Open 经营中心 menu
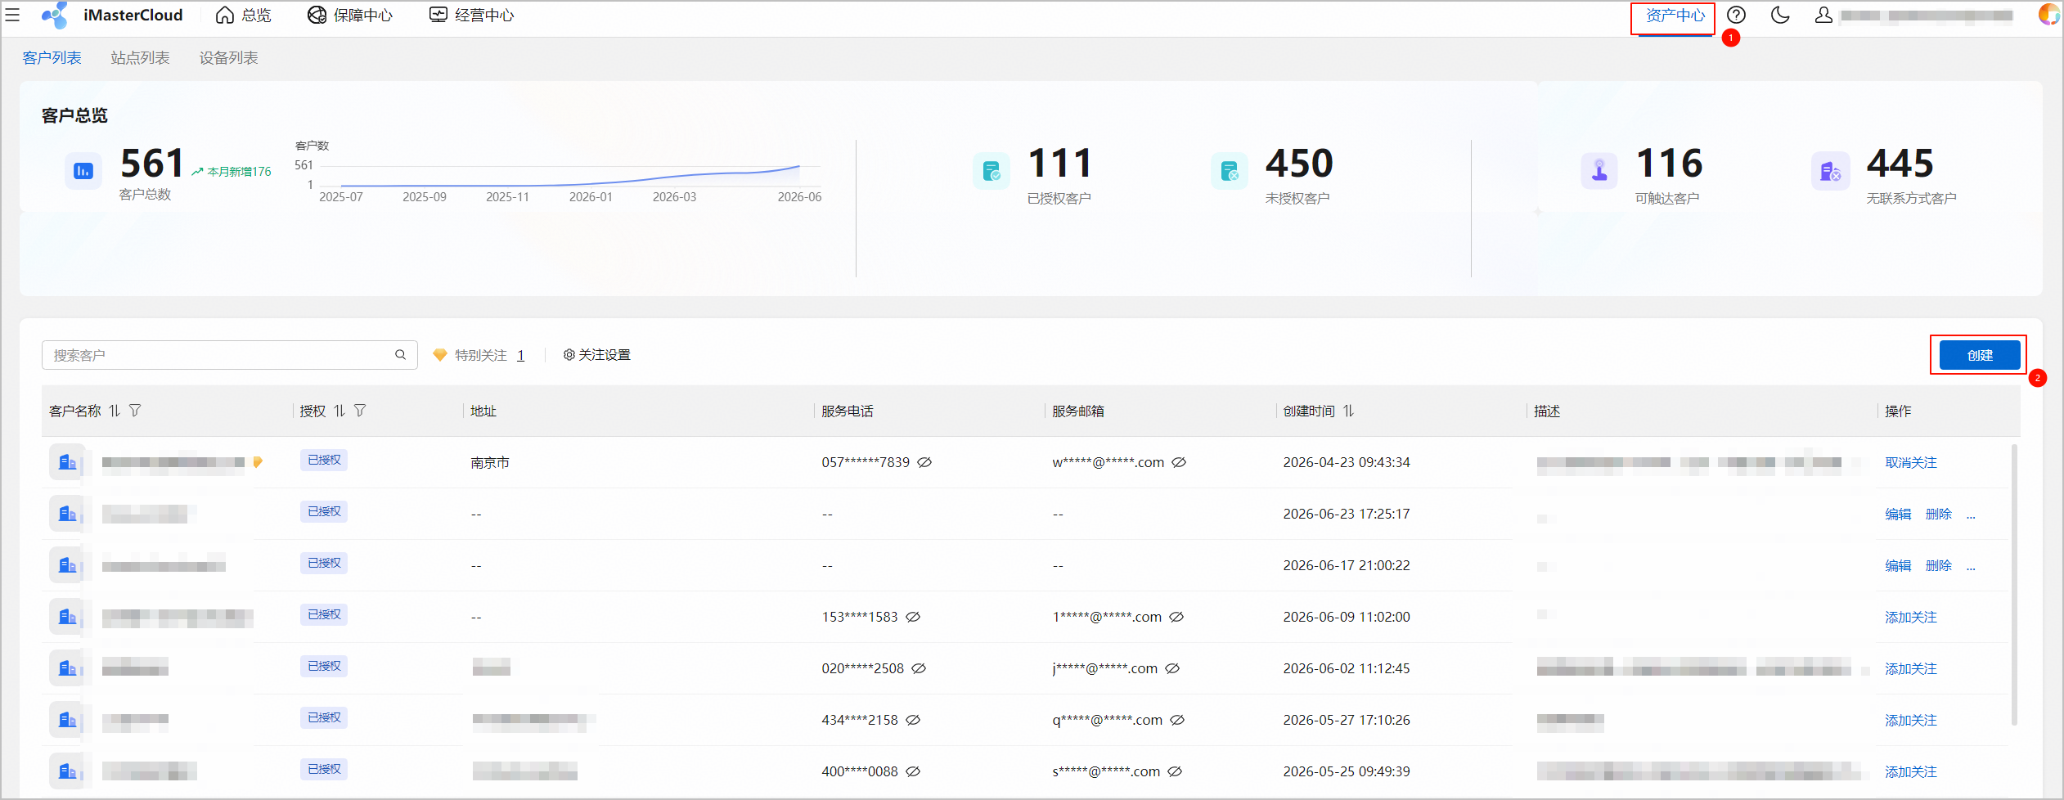This screenshot has width=2064, height=800. click(x=471, y=16)
